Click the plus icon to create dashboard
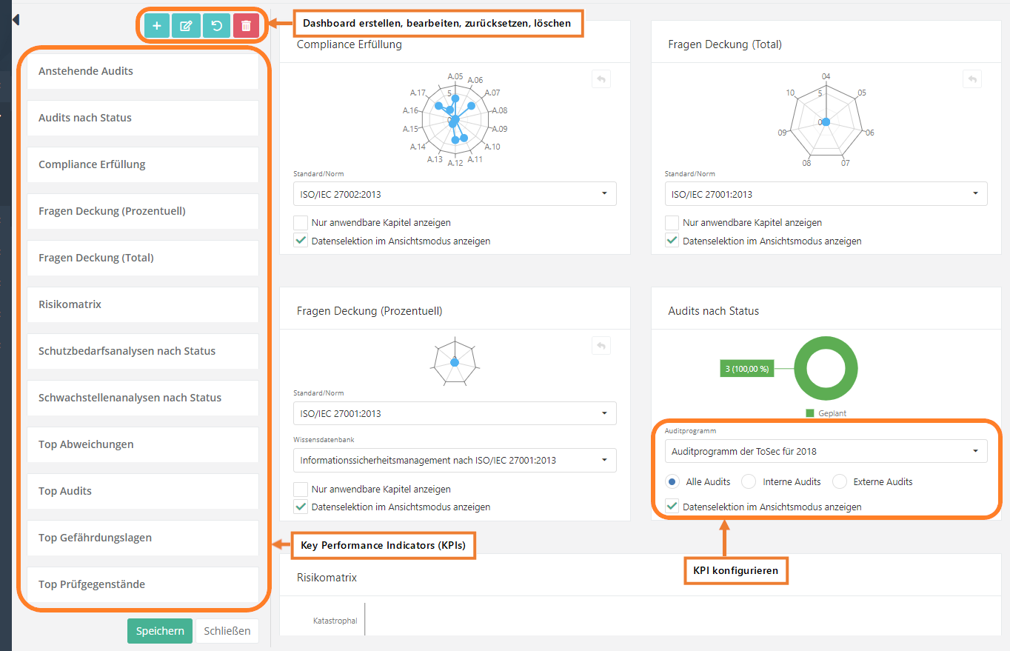 (x=156, y=26)
